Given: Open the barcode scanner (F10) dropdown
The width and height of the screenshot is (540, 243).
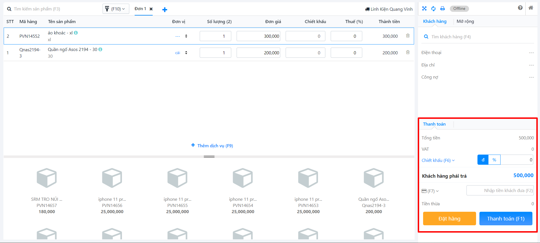Looking at the screenshot, I should [116, 9].
